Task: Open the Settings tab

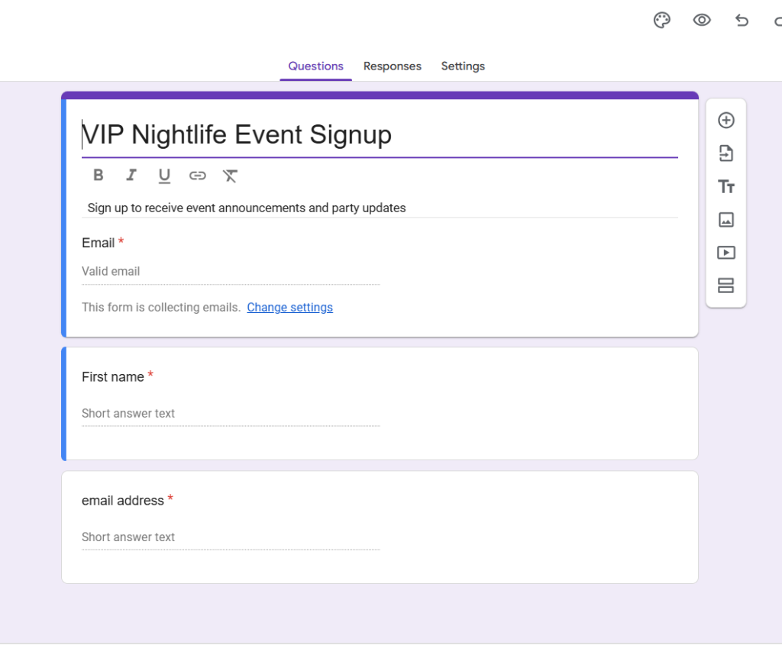Action: pos(463,66)
